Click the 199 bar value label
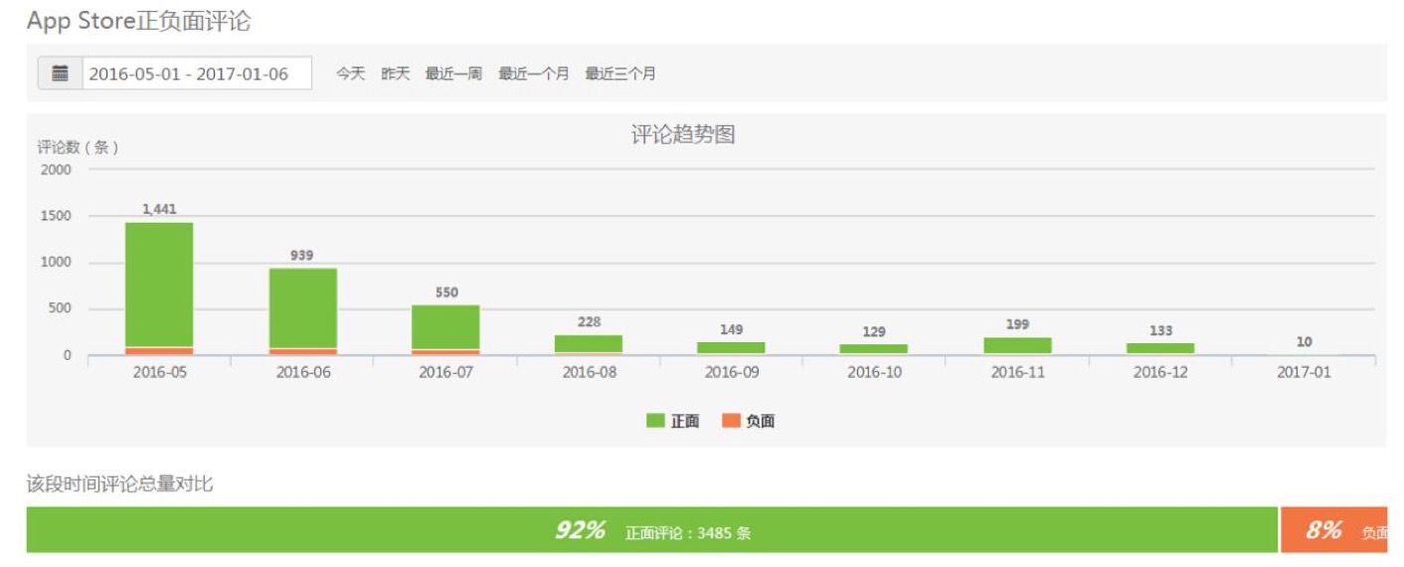Image resolution: width=1404 pixels, height=567 pixels. [1017, 324]
